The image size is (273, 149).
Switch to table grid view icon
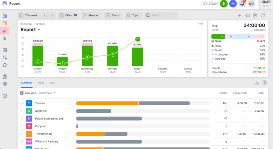(x=264, y=82)
